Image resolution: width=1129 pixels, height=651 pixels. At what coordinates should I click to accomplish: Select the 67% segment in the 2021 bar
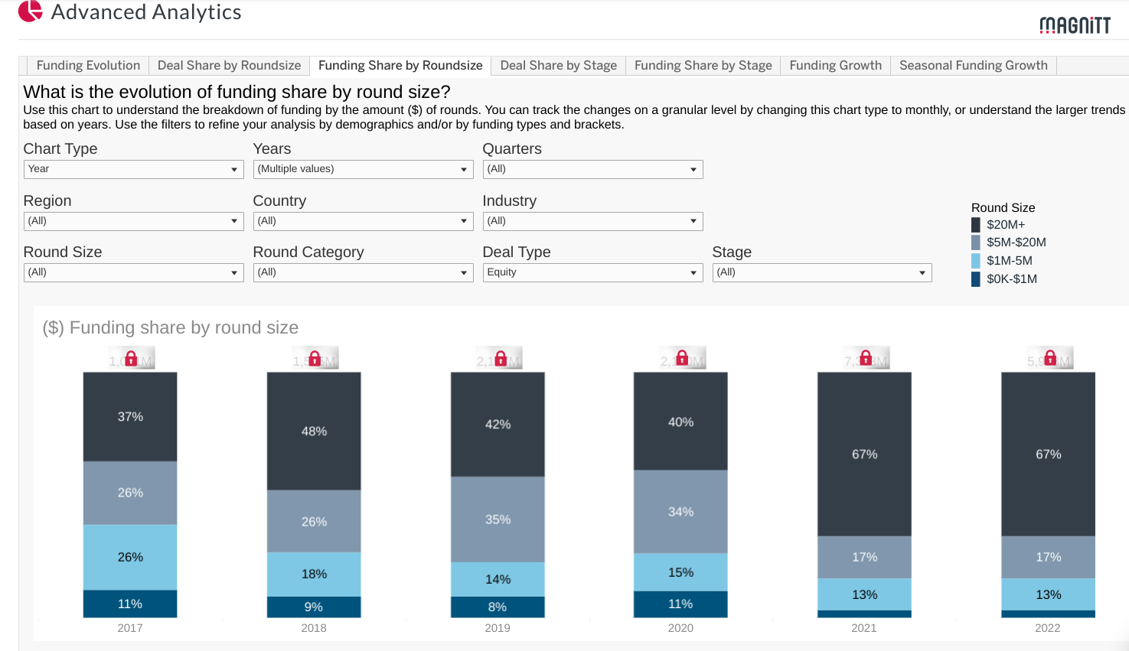pyautogui.click(x=863, y=454)
